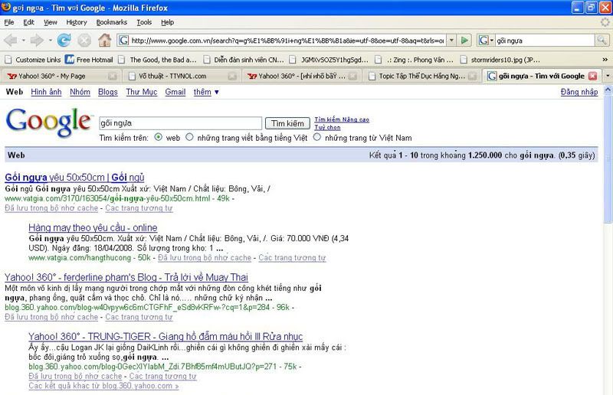Go to the Home page
The height and width of the screenshot is (395, 613).
pyautogui.click(x=104, y=41)
